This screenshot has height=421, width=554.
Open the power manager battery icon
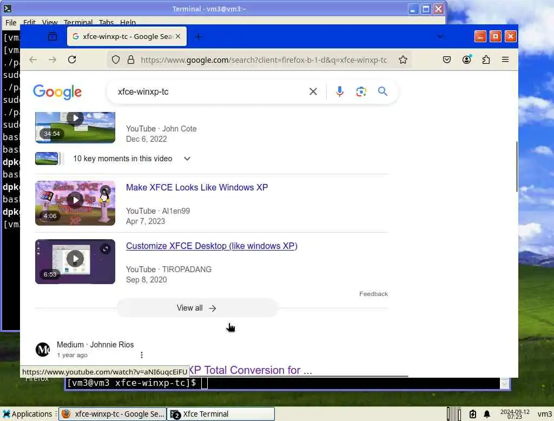(472, 414)
